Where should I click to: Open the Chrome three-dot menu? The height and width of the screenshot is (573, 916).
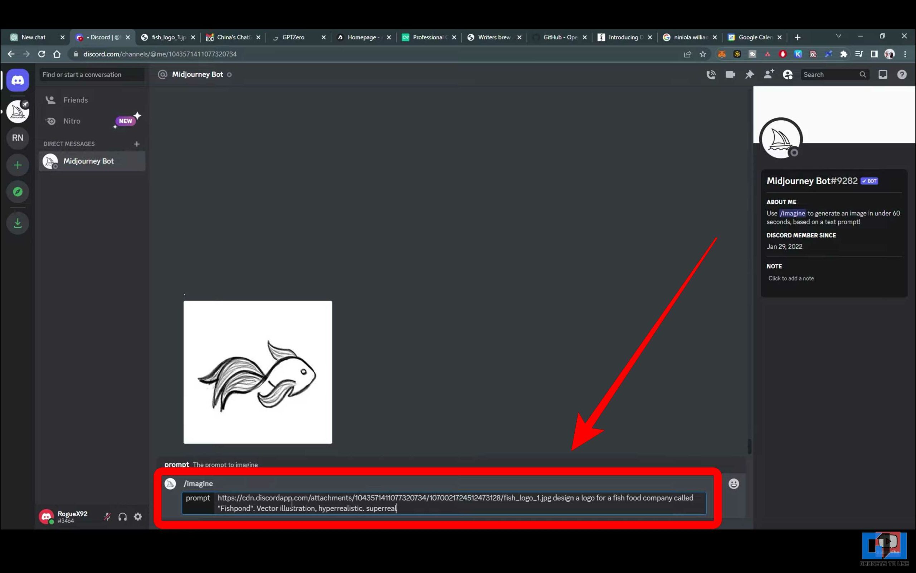(x=905, y=54)
